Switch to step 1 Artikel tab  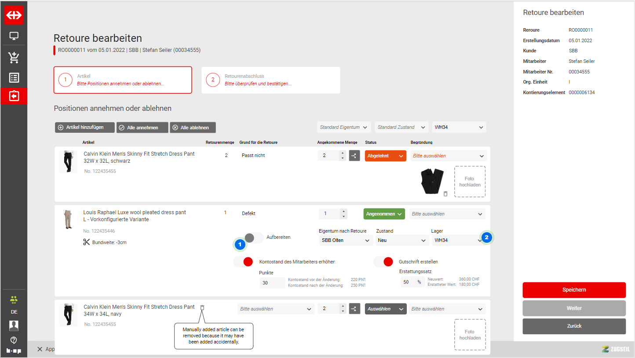click(x=123, y=80)
